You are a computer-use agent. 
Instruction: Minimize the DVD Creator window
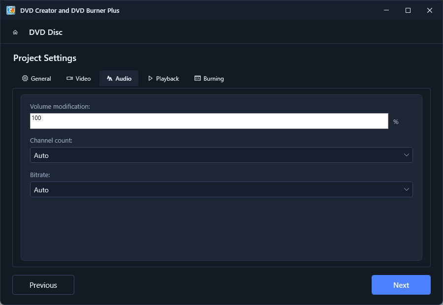[386, 10]
